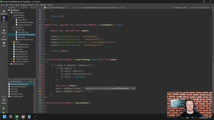Collapse the Header Files folder
The image size is (214, 120).
click(x=12, y=18)
